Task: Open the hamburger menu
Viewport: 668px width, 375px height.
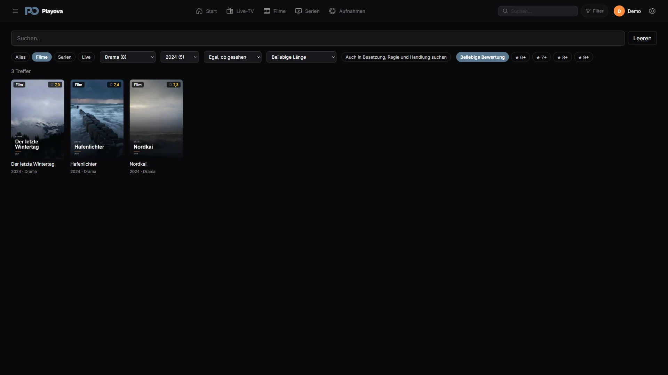Action: [x=15, y=11]
